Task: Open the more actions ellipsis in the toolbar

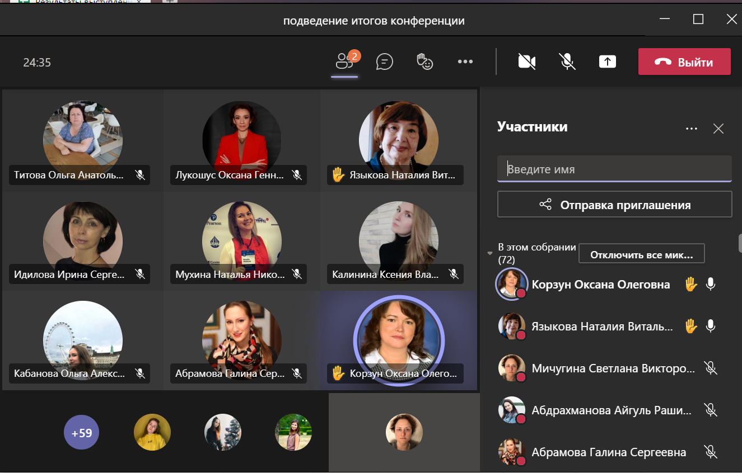Action: click(x=465, y=62)
